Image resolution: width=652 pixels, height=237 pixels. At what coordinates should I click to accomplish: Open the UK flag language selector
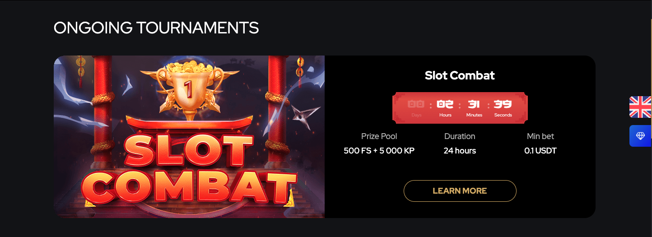(x=640, y=107)
